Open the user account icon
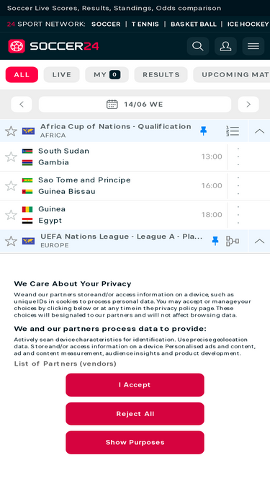Screen dimensions: 270x481 [225, 46]
